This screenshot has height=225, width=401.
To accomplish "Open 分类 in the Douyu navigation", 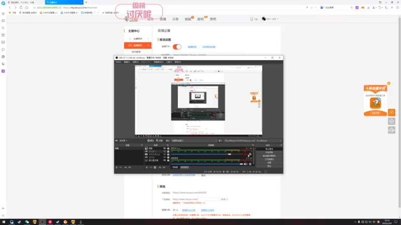I will tap(175, 19).
